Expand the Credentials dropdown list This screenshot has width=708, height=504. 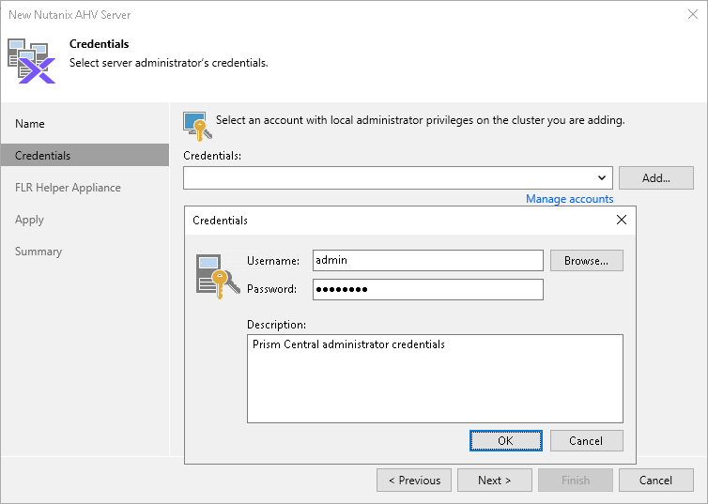(x=601, y=177)
